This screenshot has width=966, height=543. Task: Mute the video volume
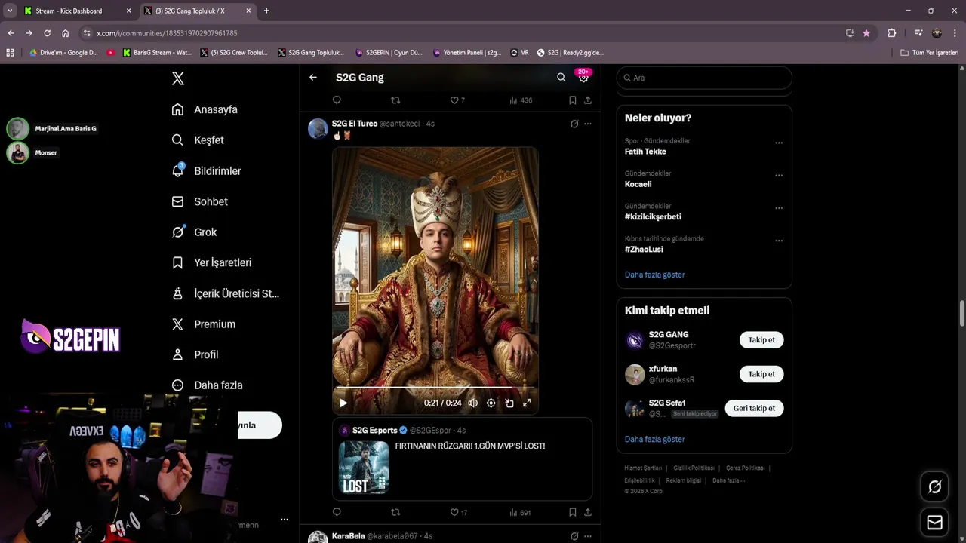[472, 403]
